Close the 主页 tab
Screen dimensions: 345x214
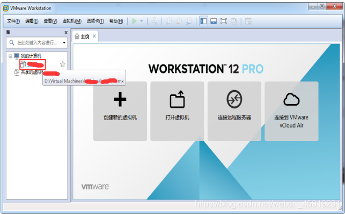(94, 36)
